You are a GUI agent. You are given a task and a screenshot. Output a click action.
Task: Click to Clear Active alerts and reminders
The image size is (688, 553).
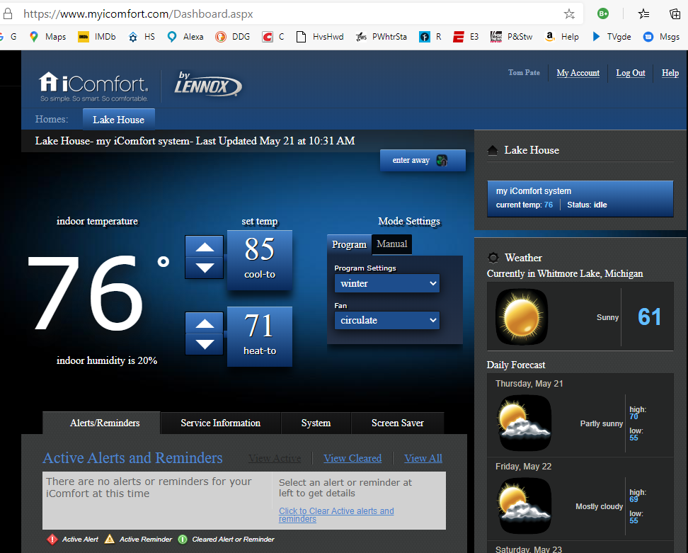pyautogui.click(x=336, y=514)
